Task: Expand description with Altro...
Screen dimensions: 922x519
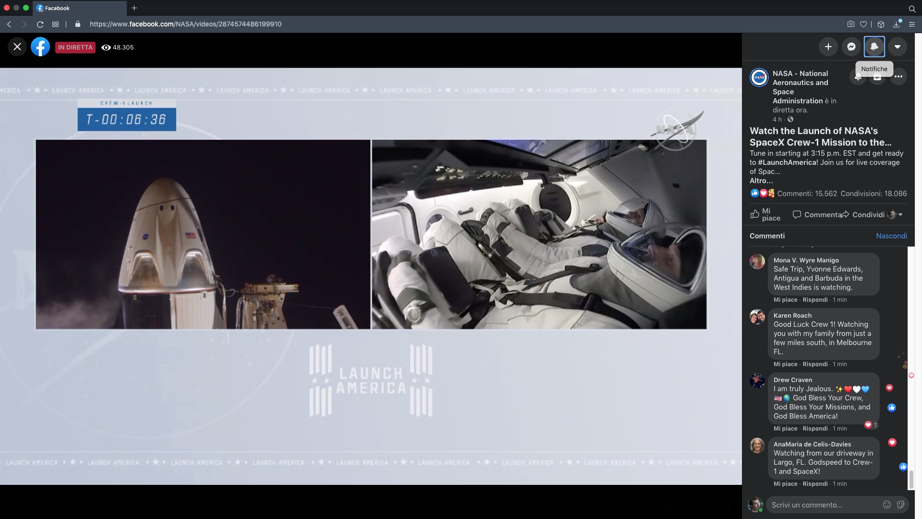Action: click(x=761, y=181)
